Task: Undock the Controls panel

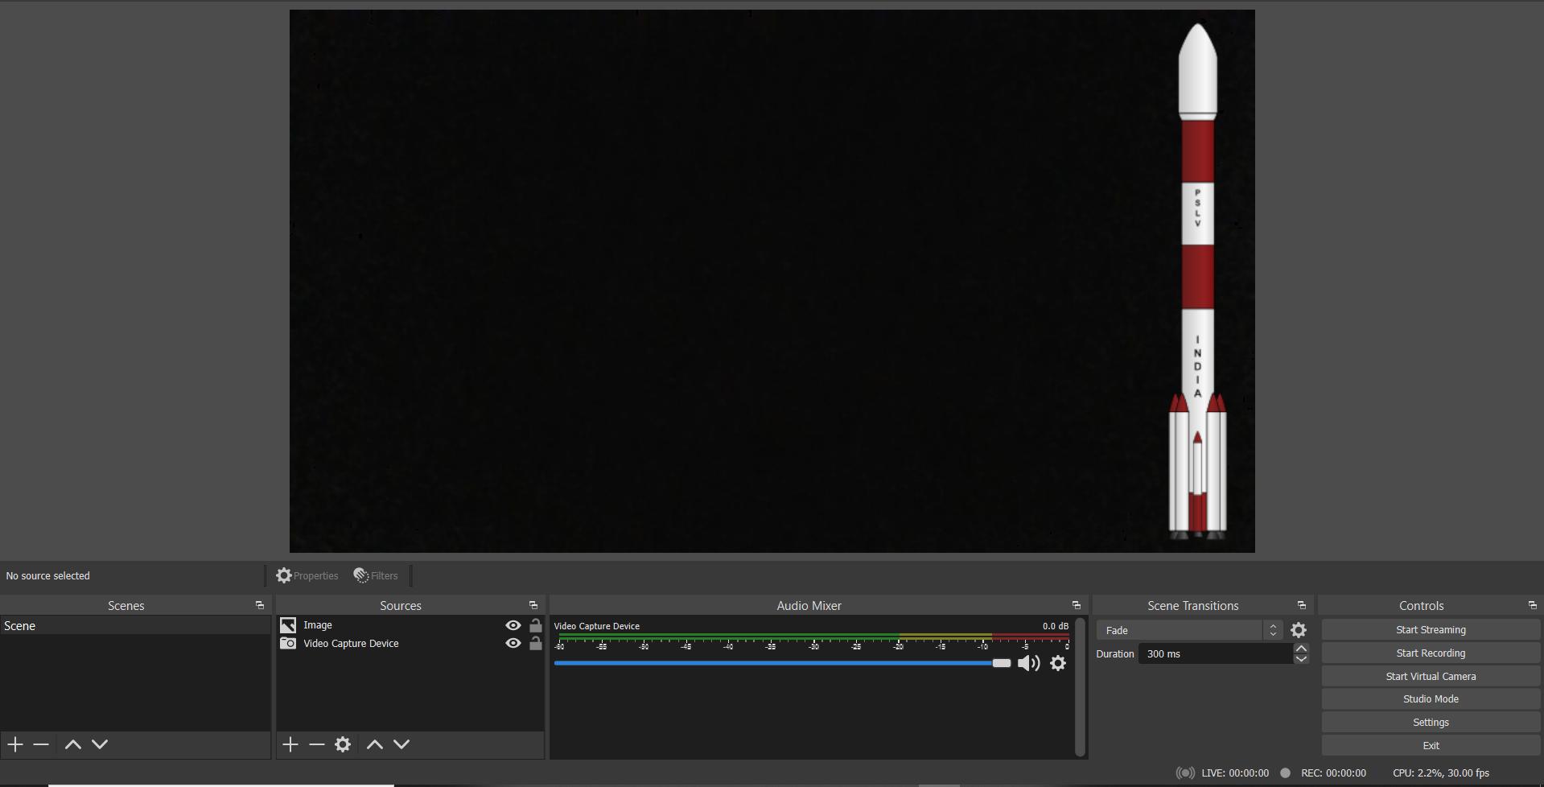Action: point(1533,605)
